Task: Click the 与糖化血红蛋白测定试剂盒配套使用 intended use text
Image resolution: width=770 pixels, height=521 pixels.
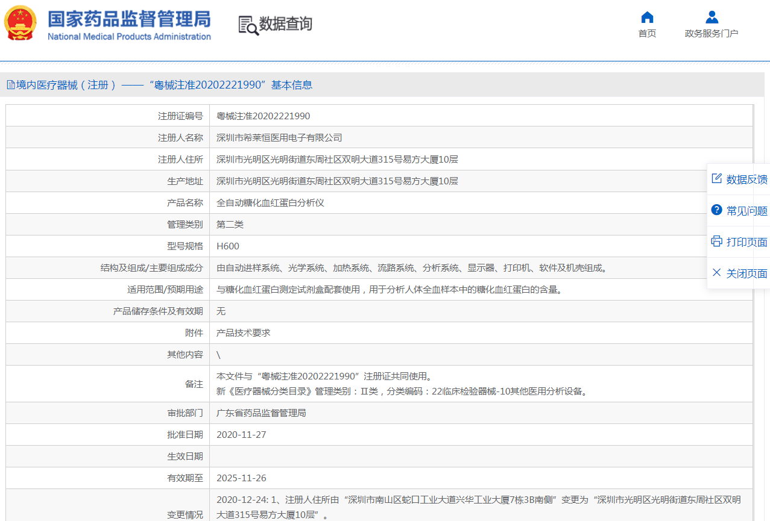Action: click(x=391, y=289)
